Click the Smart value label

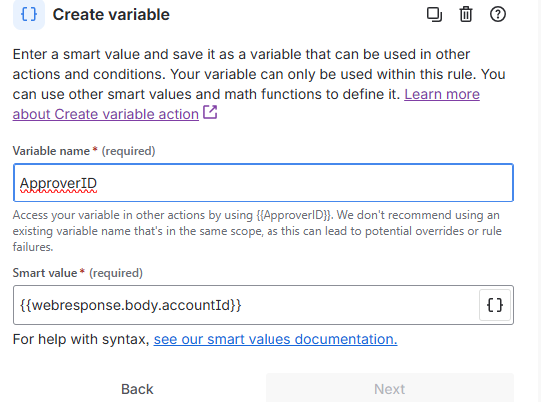point(45,273)
